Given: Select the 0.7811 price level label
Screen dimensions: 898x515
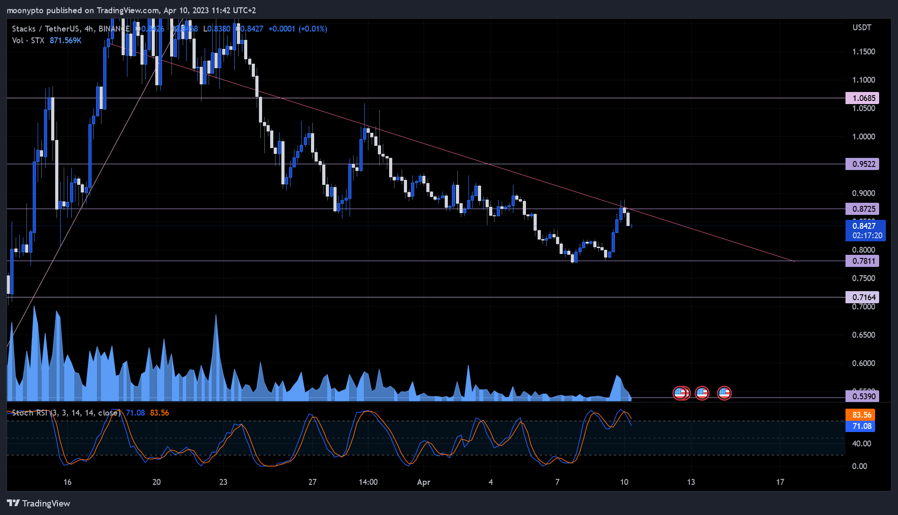Looking at the screenshot, I should [x=862, y=261].
